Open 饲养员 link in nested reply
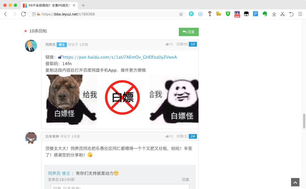306x189 pixels. click(54, 173)
